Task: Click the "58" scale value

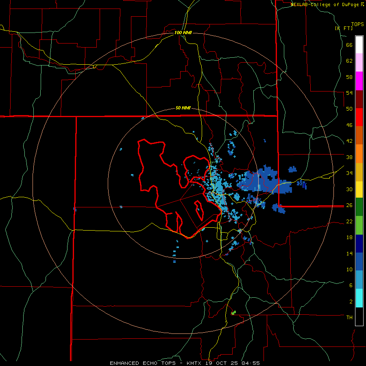Action: coord(349,77)
